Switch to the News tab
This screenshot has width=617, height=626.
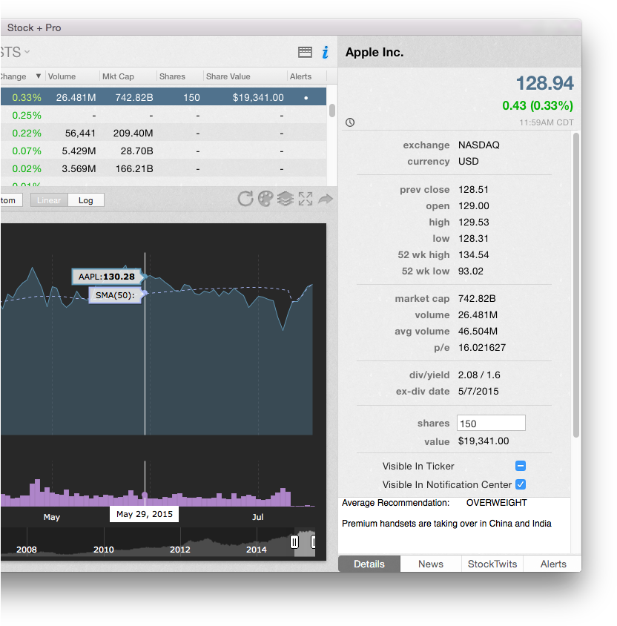[431, 564]
